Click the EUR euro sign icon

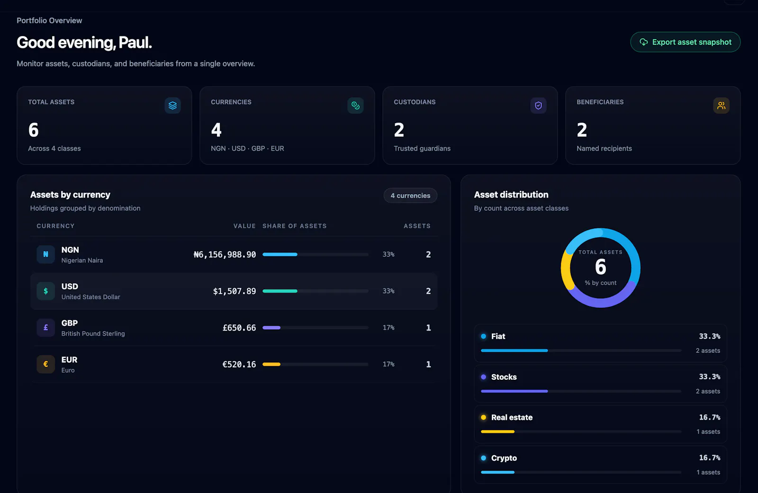(46, 364)
